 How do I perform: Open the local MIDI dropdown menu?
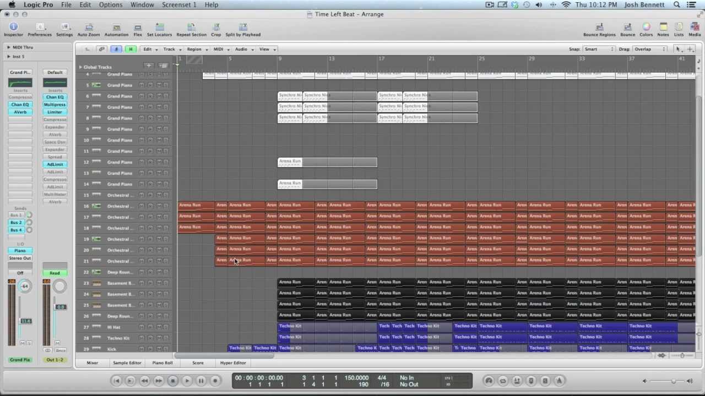[x=221, y=49]
